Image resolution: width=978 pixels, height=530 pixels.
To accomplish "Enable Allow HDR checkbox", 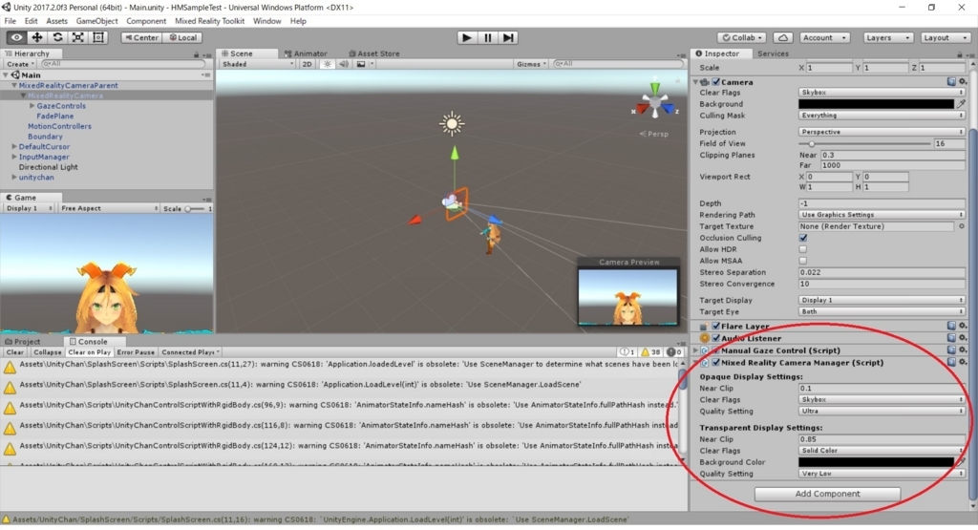I will tap(803, 249).
